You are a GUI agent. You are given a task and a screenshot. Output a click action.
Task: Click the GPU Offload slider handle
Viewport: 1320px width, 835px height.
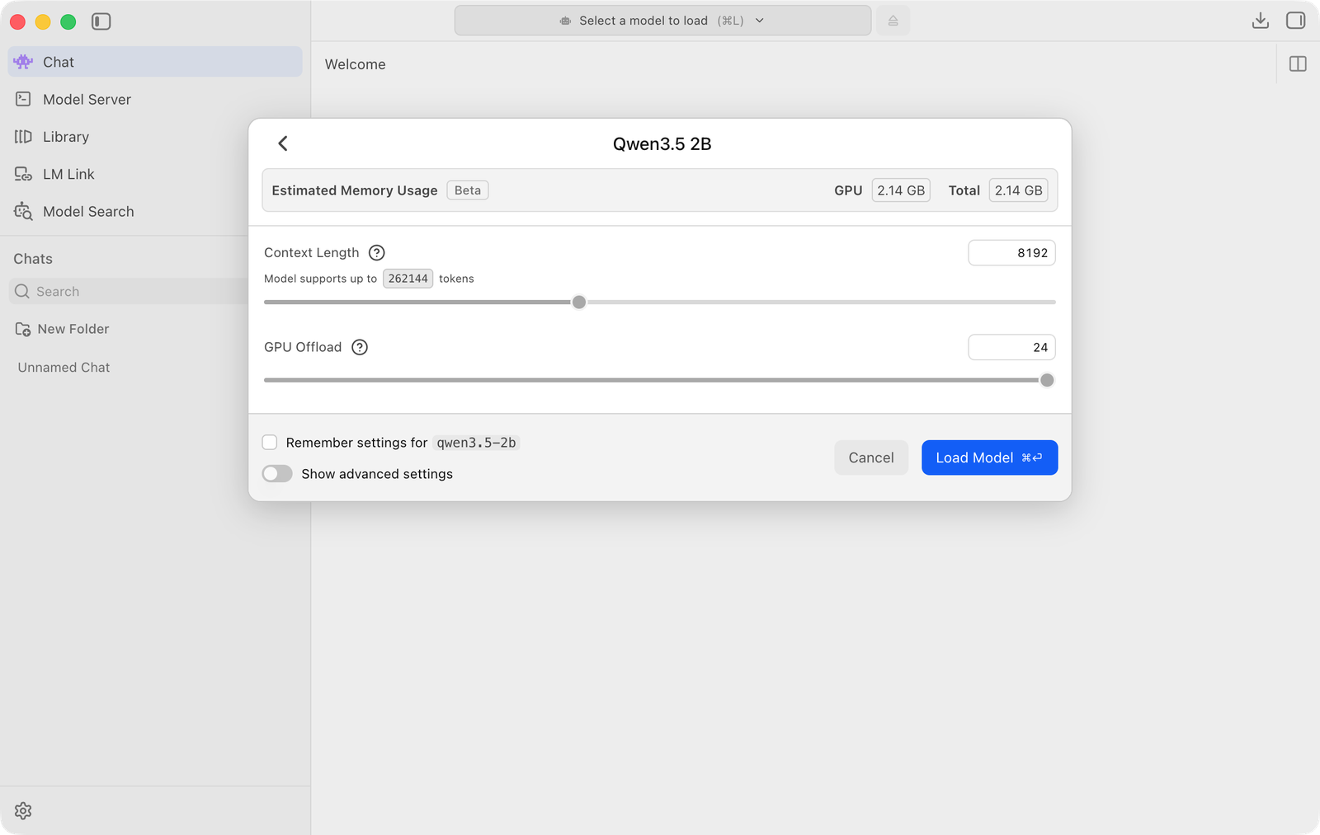click(x=1047, y=380)
